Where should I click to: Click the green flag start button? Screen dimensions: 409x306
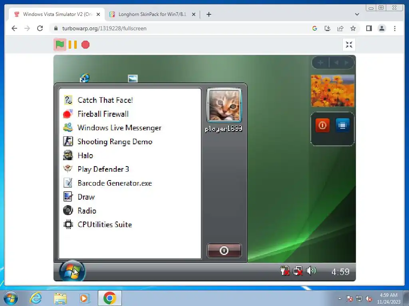pyautogui.click(x=60, y=45)
